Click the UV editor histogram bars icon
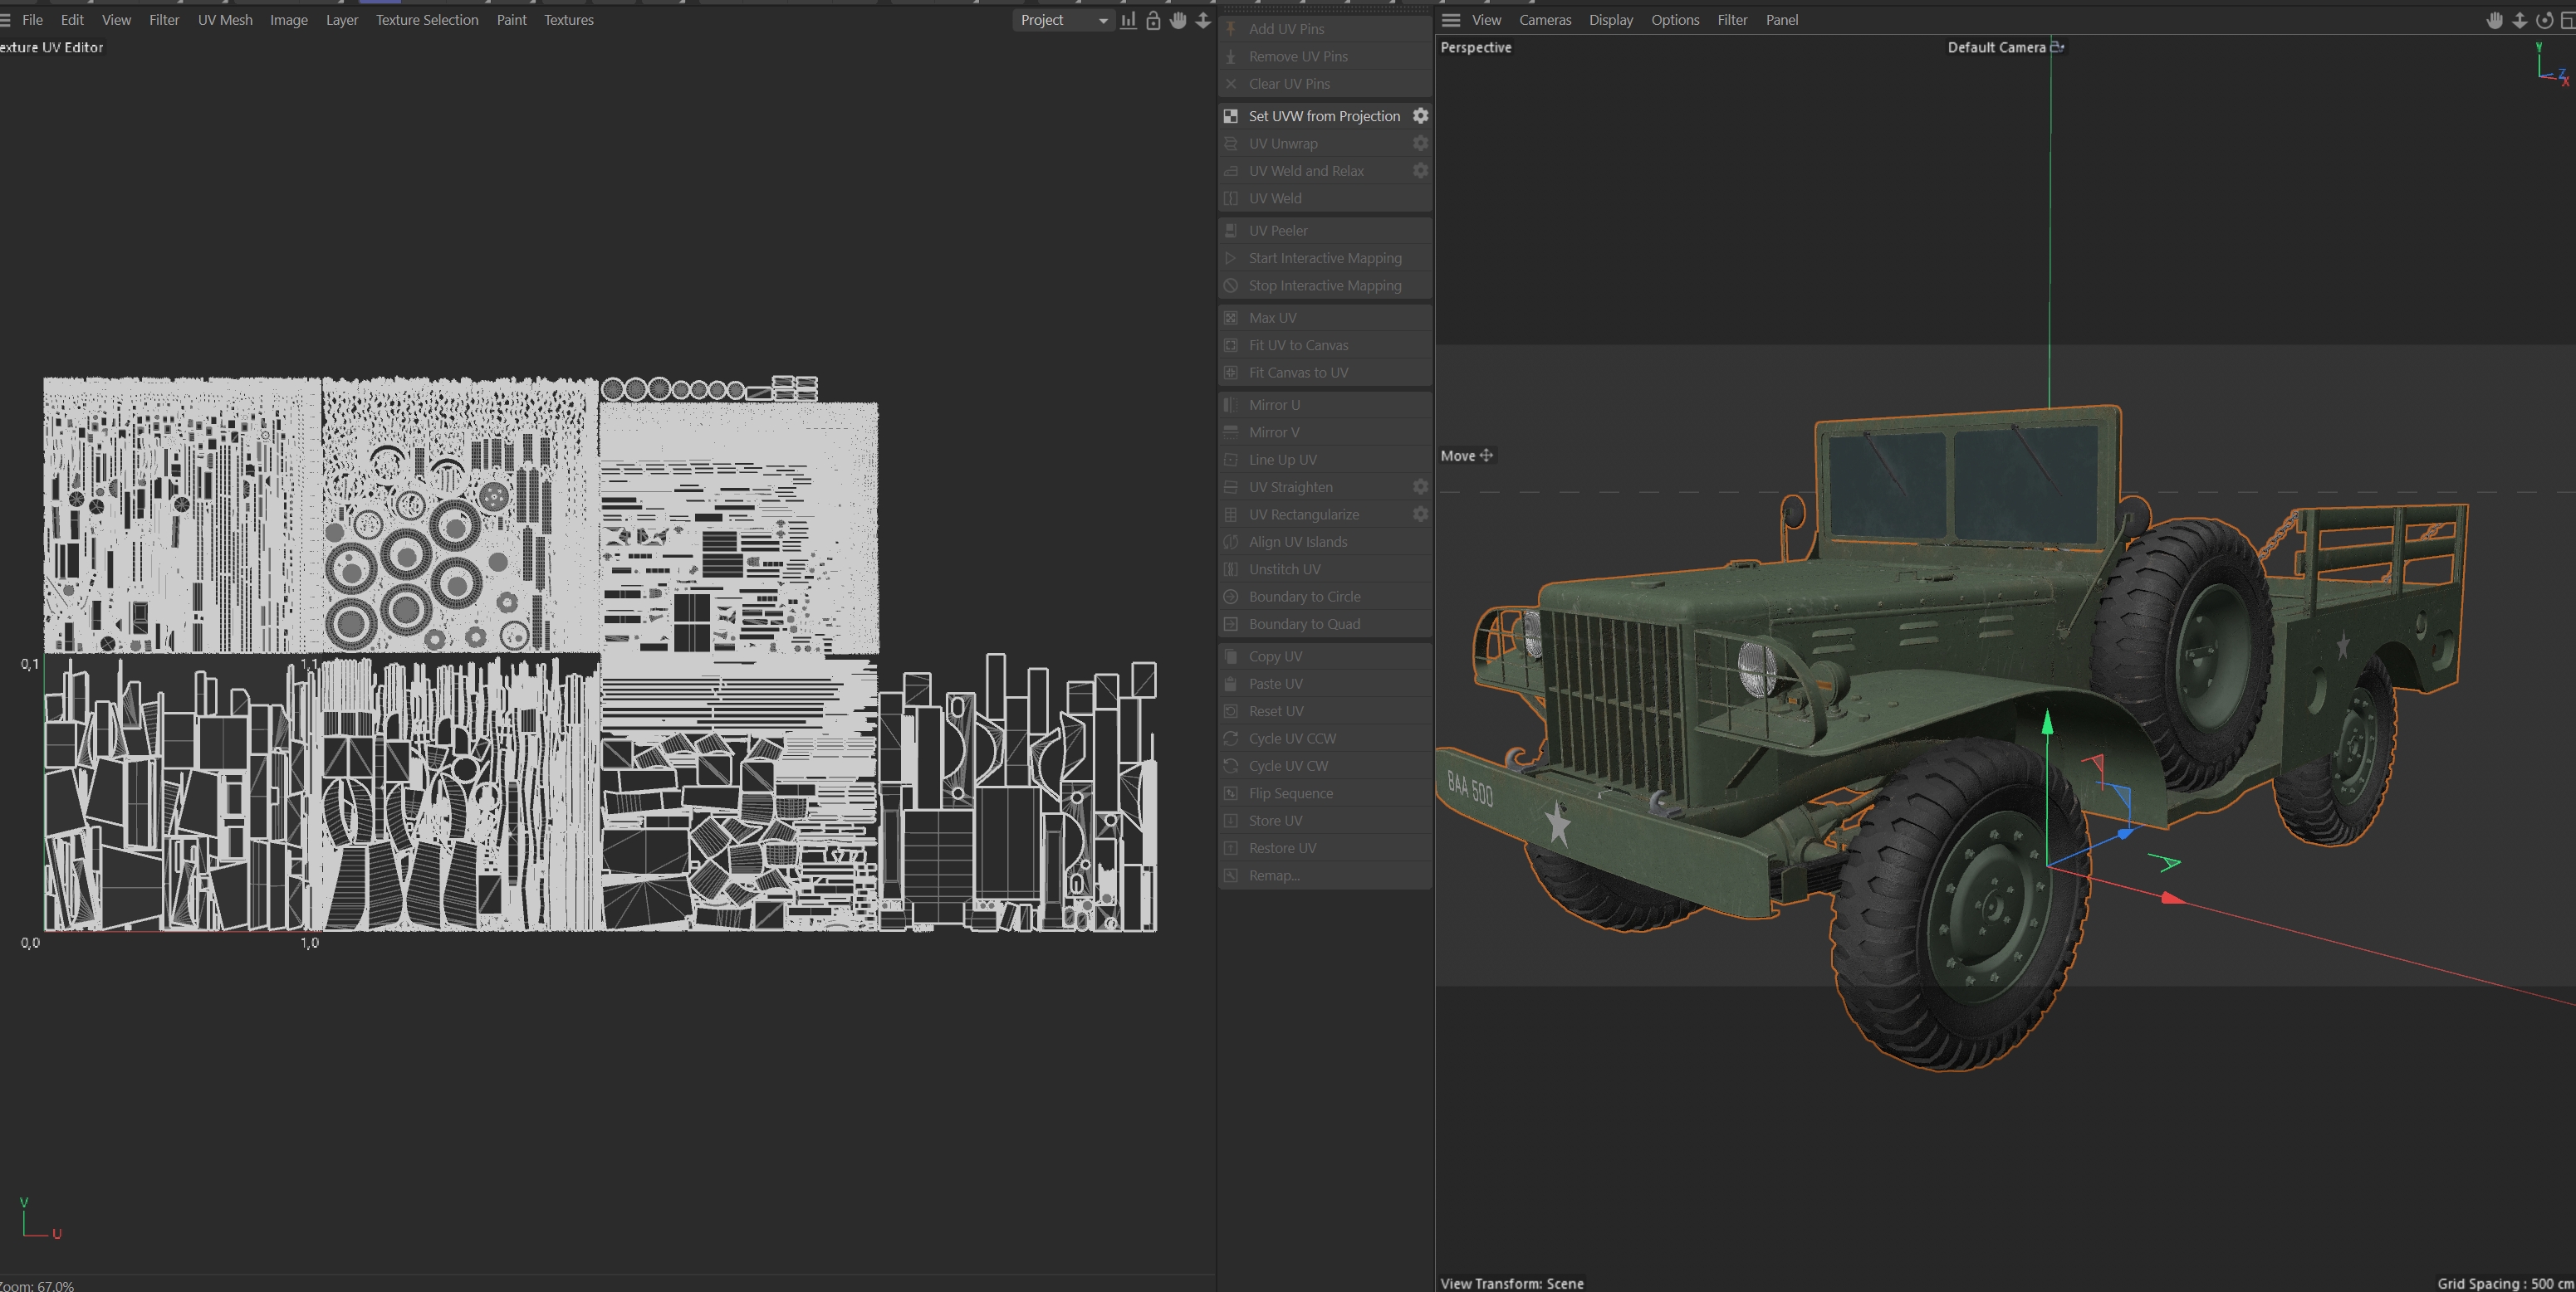This screenshot has width=2576, height=1292. (1128, 20)
